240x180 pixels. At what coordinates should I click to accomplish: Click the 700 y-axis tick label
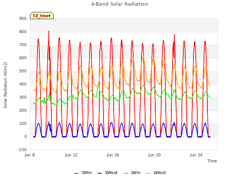(23, 45)
